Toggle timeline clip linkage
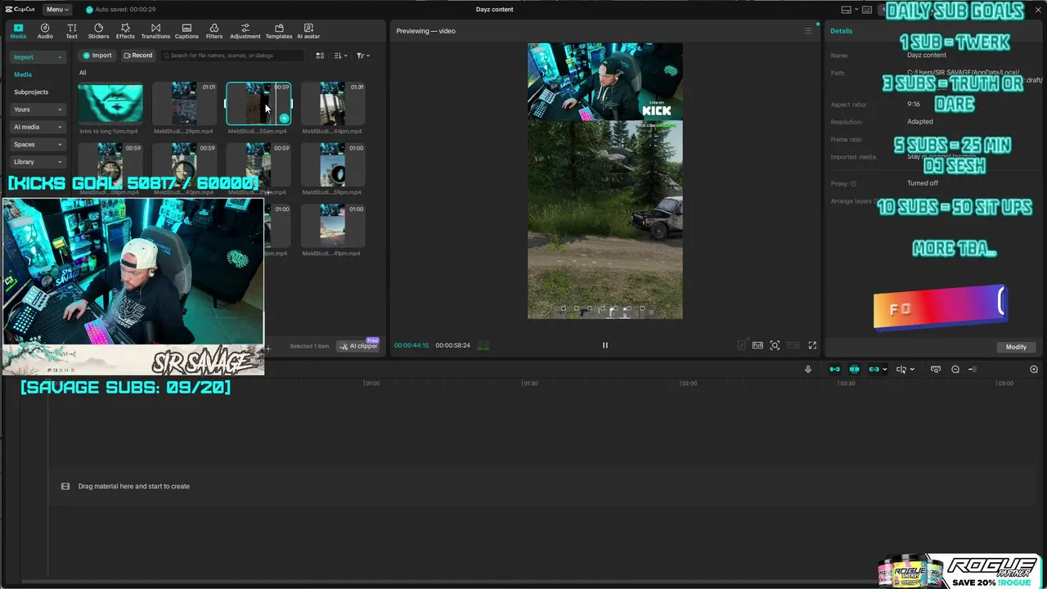This screenshot has width=1047, height=589. point(874,370)
